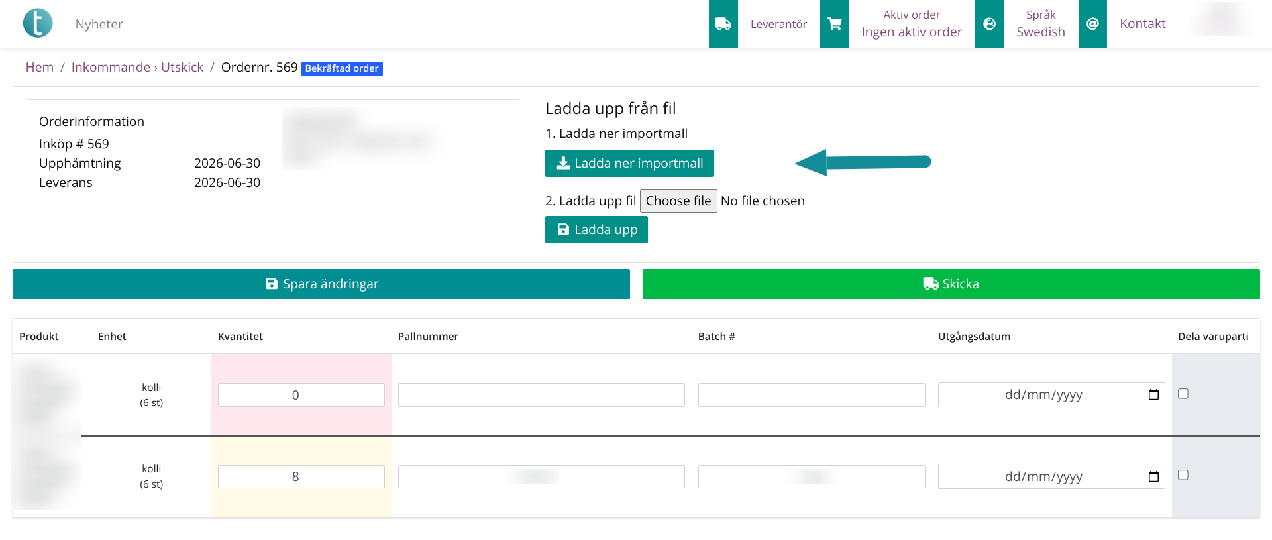Click the globe language icon
The height and width of the screenshot is (540, 1272).
click(990, 24)
